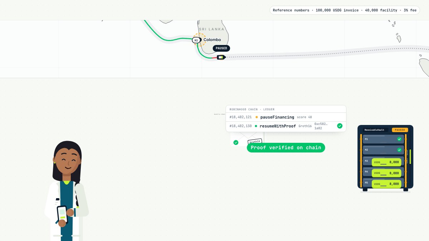Click block number #18,402,121
The height and width of the screenshot is (241, 429).
tap(241, 117)
